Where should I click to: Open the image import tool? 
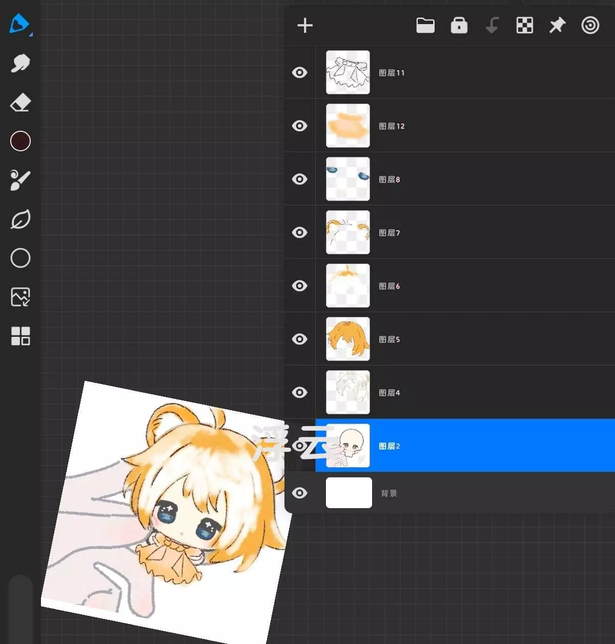click(x=20, y=297)
